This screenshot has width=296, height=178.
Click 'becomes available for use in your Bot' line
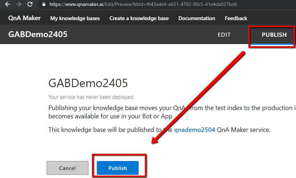coord(110,116)
